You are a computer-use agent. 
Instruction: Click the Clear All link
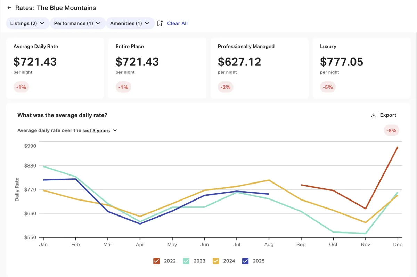click(177, 23)
